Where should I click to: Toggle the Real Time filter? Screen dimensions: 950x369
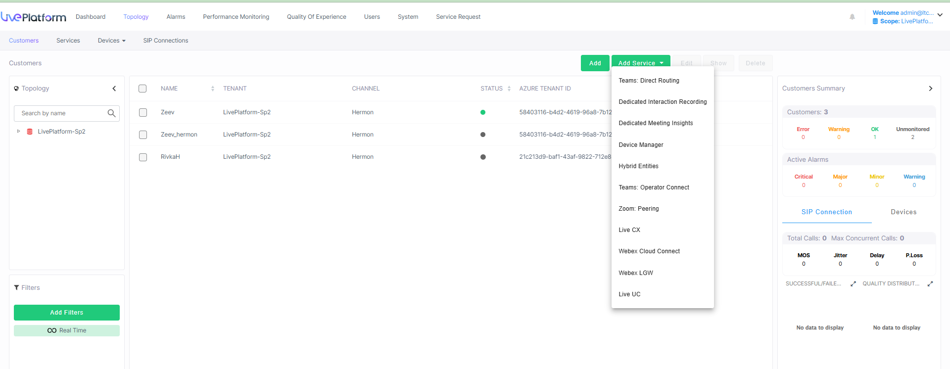[67, 330]
